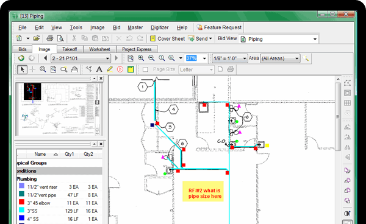Click the Cut scissors icon
This screenshot has width=366, height=224.
(74, 38)
